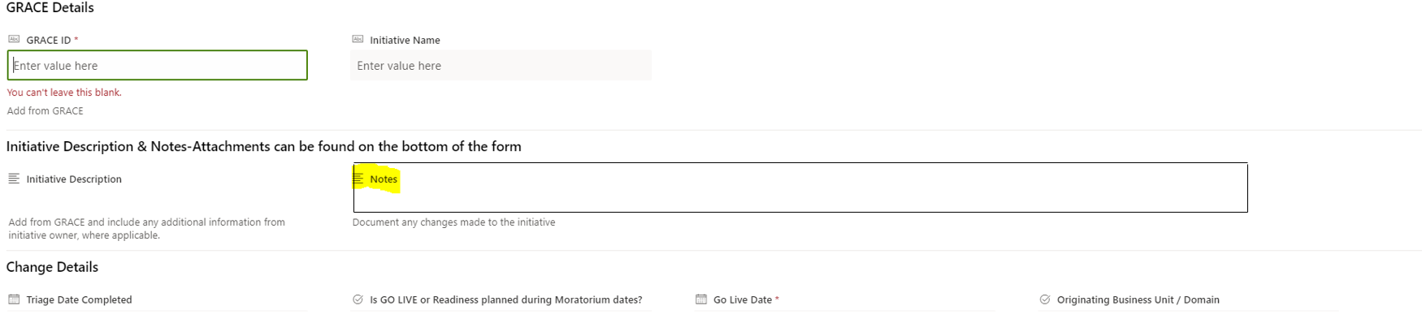
Task: Focus the Initiative Name input field
Action: pyautogui.click(x=501, y=66)
